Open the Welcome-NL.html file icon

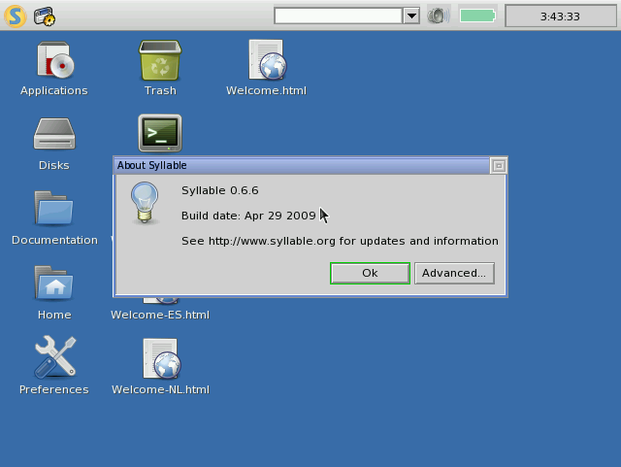161,358
